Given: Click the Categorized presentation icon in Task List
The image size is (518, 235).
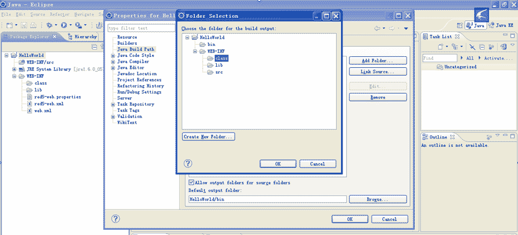Looking at the screenshot, I should pyautogui.click(x=455, y=46).
